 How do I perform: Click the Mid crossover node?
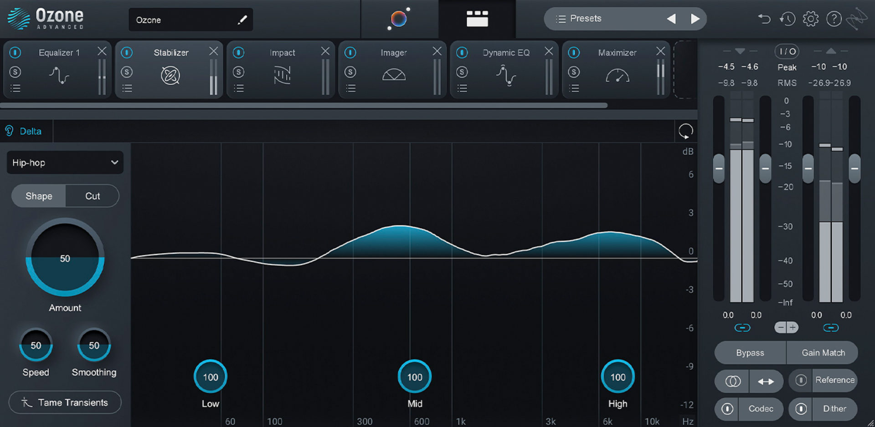pyautogui.click(x=414, y=376)
